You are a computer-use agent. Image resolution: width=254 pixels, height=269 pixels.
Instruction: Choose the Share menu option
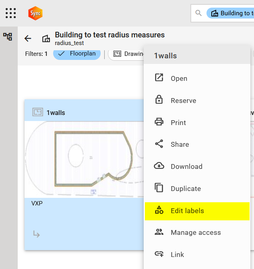(180, 144)
